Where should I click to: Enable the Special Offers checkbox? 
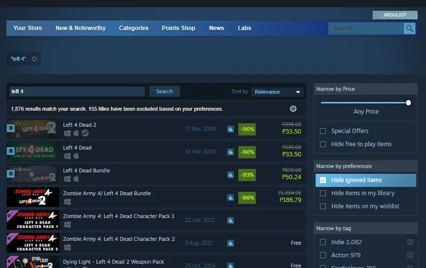(323, 131)
